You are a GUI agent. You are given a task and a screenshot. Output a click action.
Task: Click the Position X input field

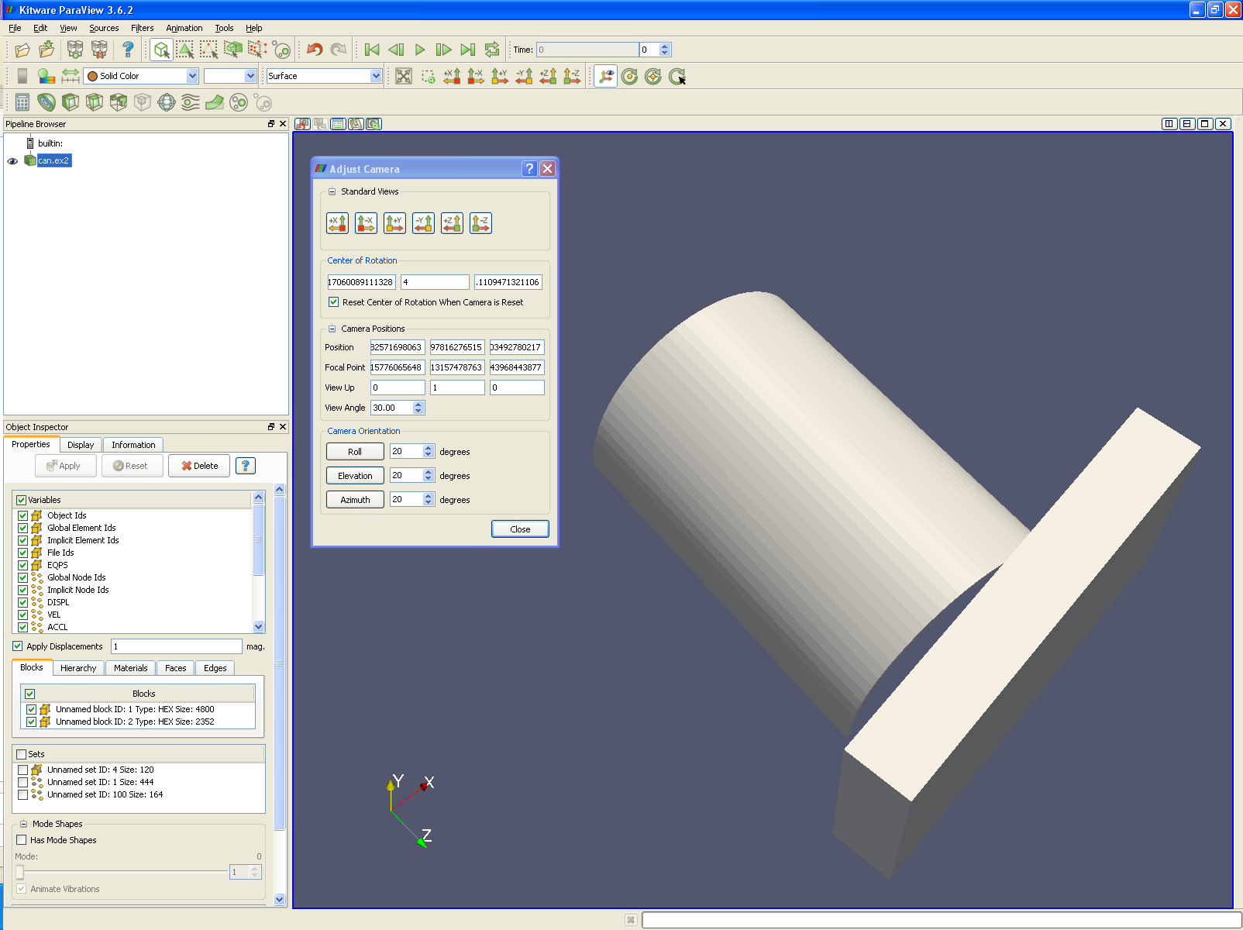397,347
